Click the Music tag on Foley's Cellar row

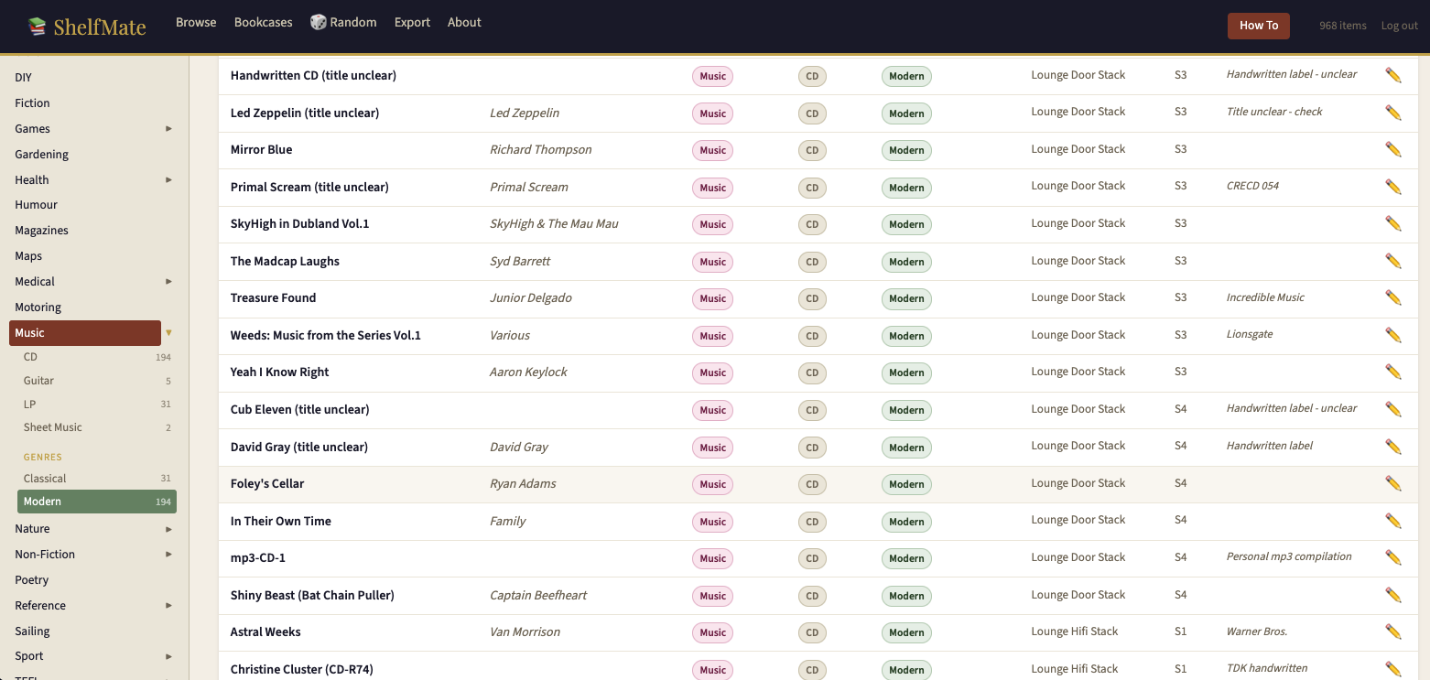click(712, 484)
